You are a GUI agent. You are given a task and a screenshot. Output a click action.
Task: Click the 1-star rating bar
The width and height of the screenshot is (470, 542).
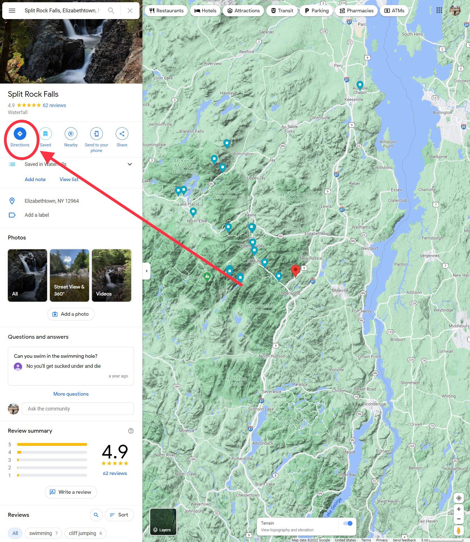[x=52, y=475]
